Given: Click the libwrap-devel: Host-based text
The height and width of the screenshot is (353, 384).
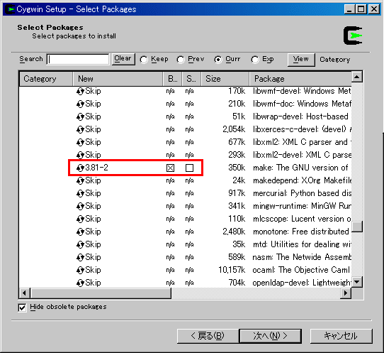Looking at the screenshot, I should 300,117.
